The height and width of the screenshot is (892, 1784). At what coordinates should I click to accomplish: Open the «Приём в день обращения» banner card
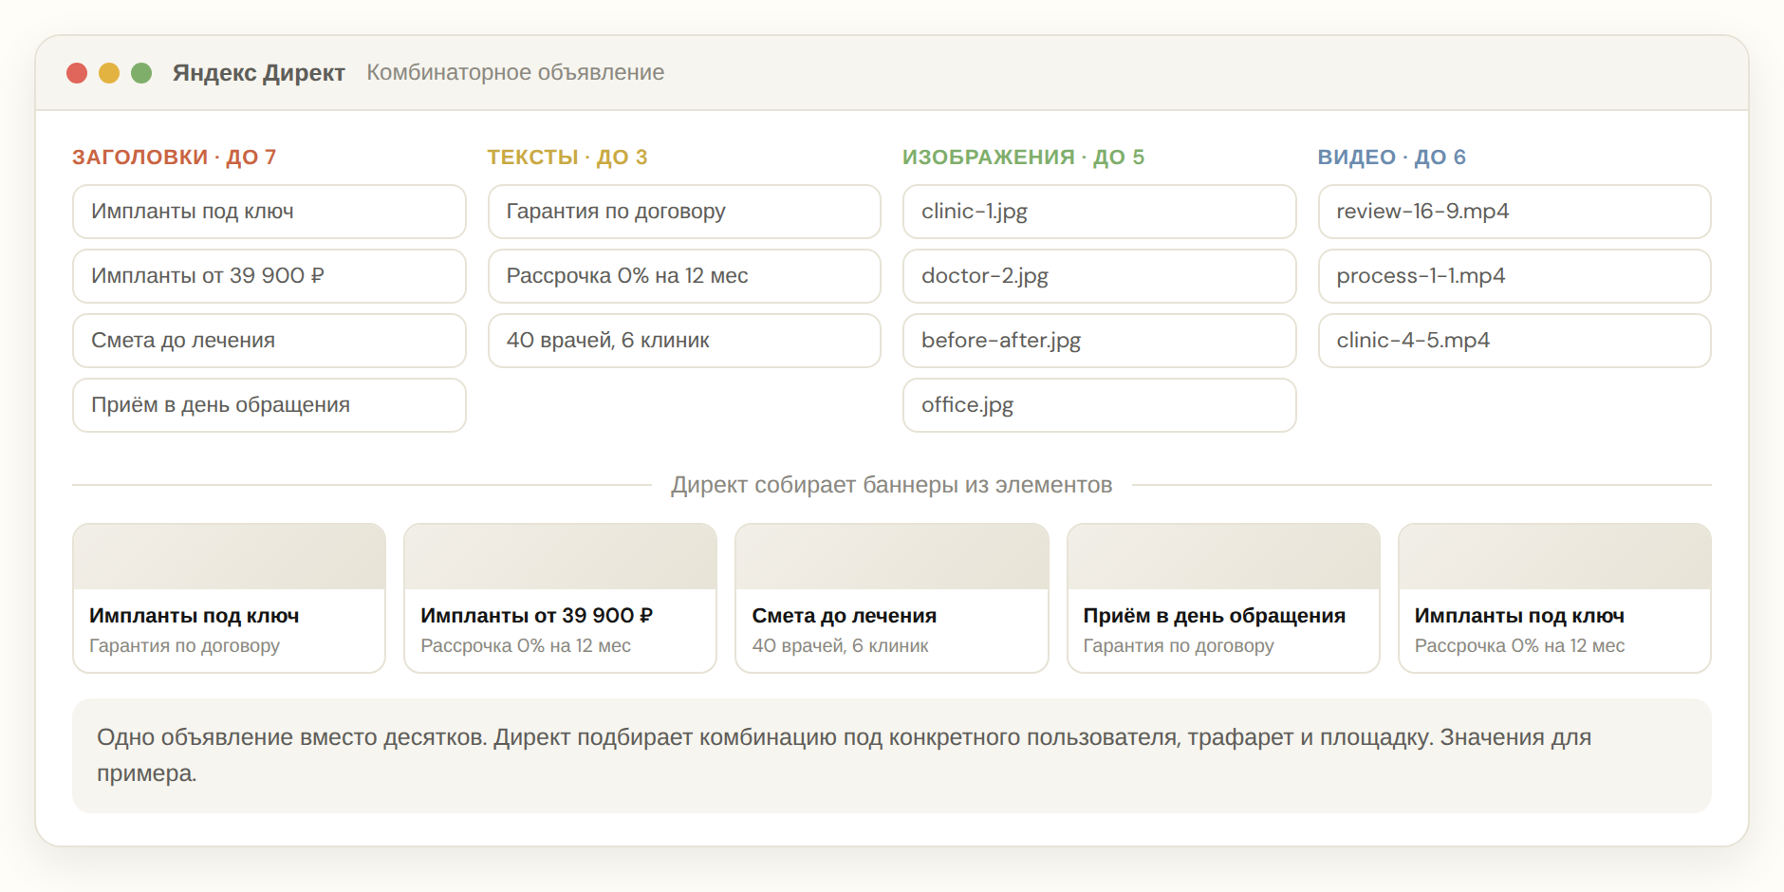(1223, 598)
